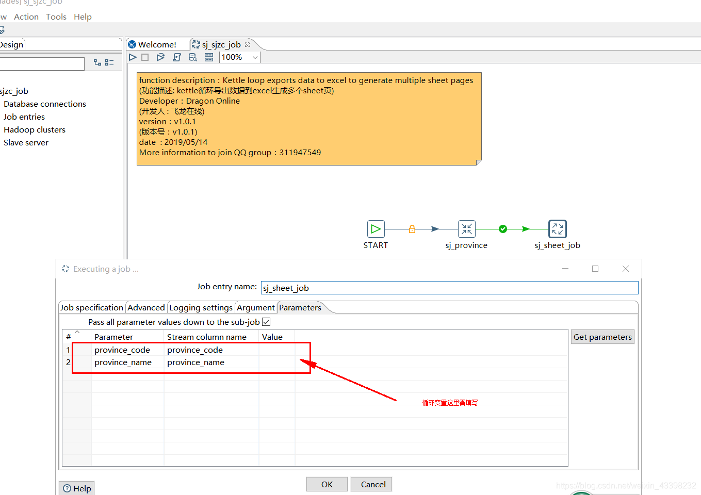Open the Job specification tab

tap(92, 307)
